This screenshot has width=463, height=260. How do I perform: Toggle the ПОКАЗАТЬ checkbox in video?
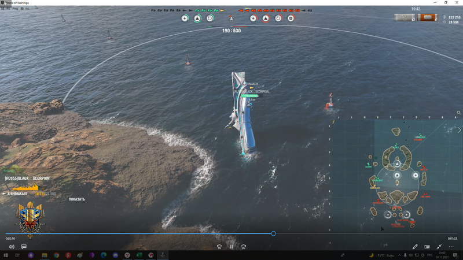pos(64,199)
